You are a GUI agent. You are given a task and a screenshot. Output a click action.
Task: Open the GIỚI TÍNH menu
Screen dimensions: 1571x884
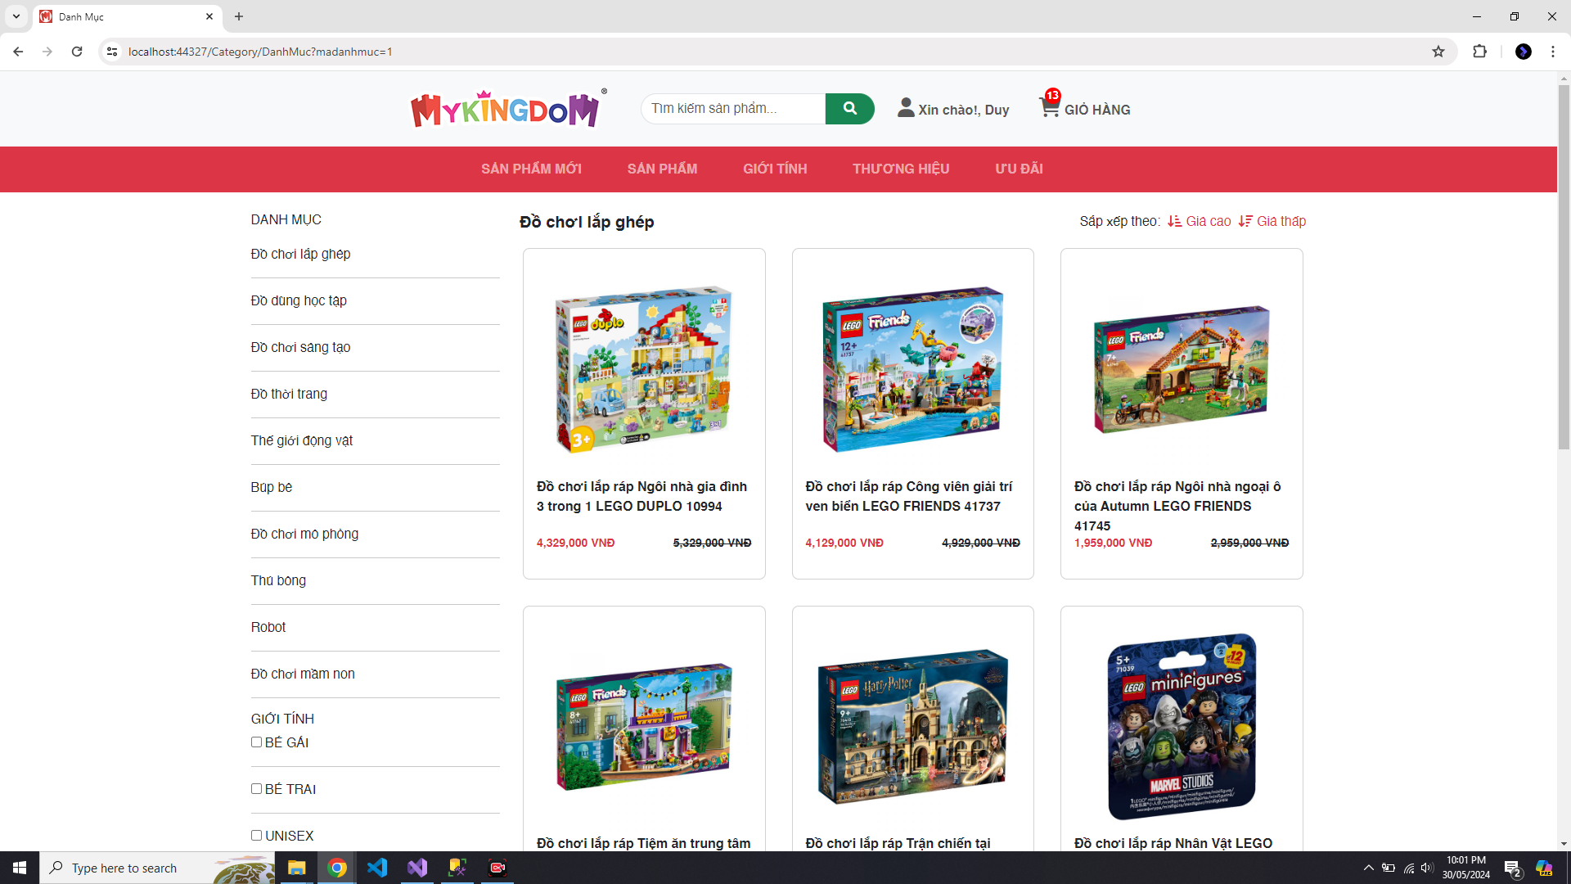pyautogui.click(x=775, y=169)
